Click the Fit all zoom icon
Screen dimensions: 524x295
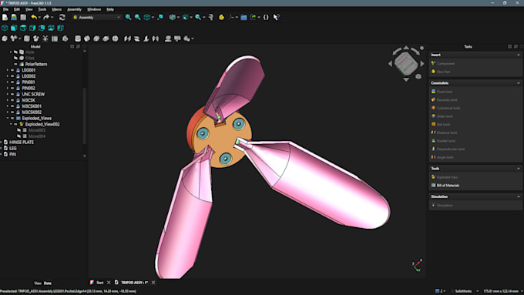click(129, 18)
